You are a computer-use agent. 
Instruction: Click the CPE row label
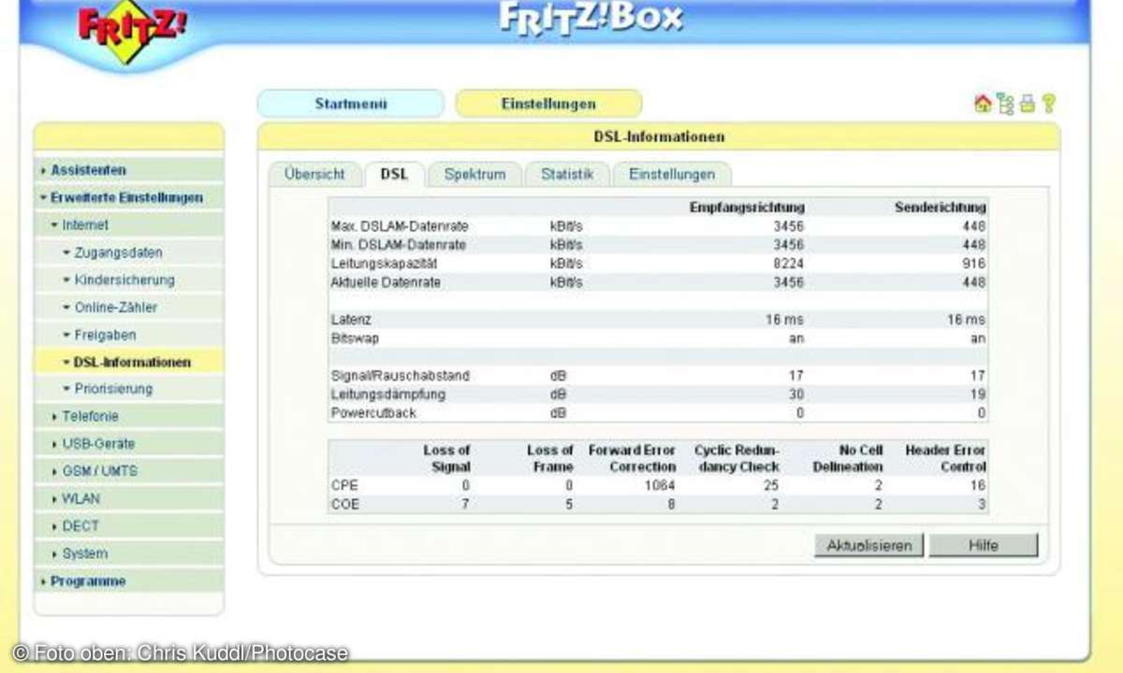pos(344,486)
